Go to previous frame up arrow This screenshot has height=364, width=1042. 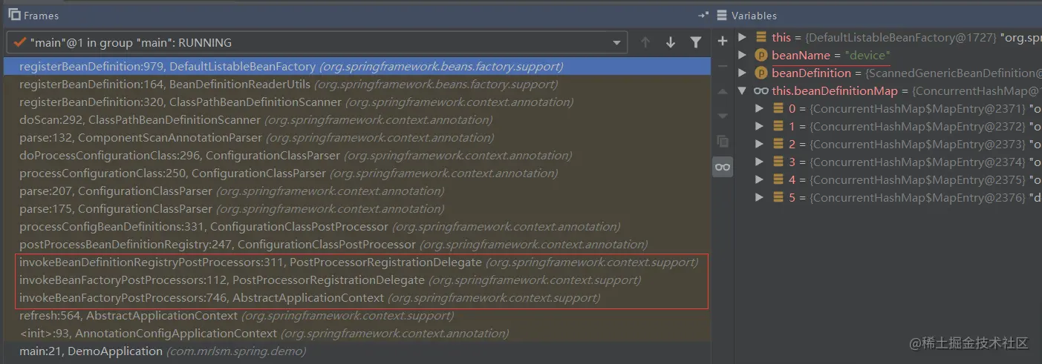645,43
